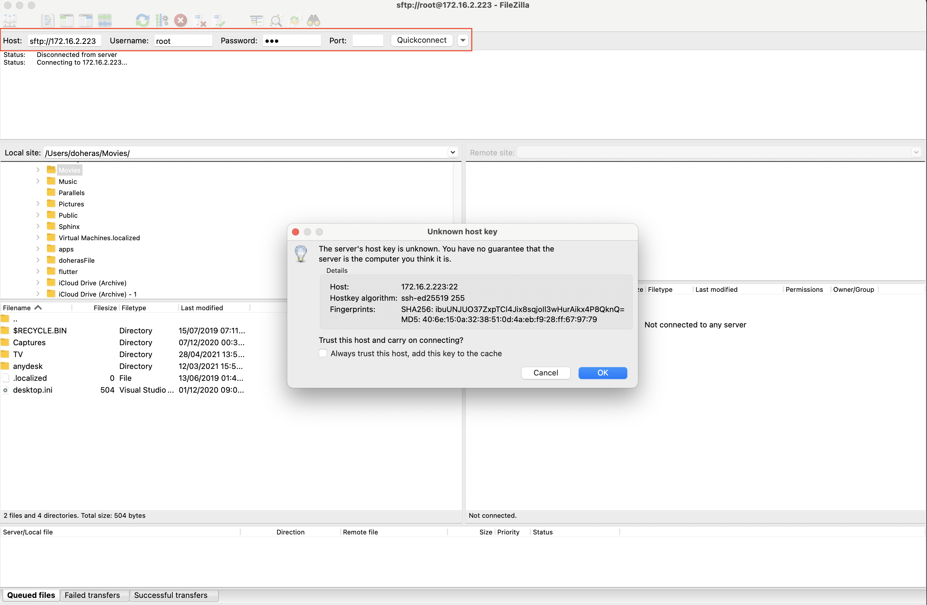Click the Server/Local file queue column
The image size is (927, 605).
tap(120, 532)
